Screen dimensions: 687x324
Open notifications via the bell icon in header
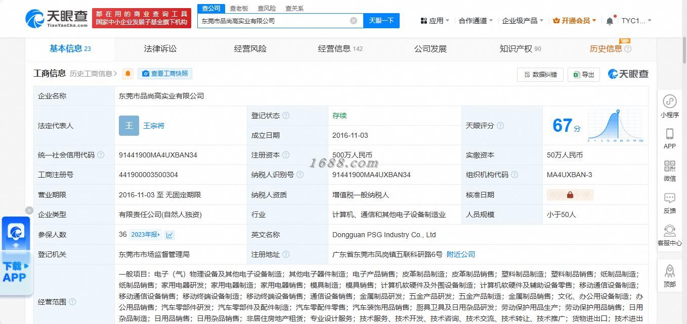(610, 21)
